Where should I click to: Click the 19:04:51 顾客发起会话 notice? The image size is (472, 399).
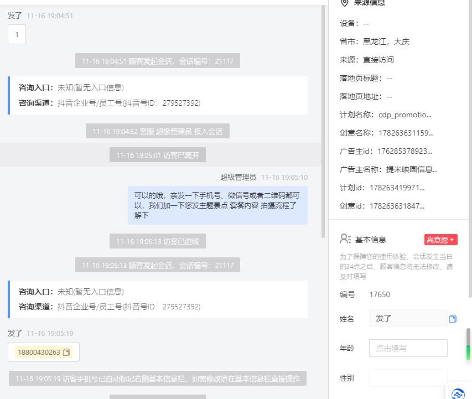pyautogui.click(x=158, y=61)
